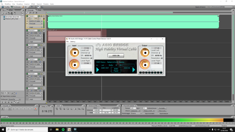This screenshot has height=132, width=235.
Task: Open File Explorer from the taskbar
Action: (57, 129)
